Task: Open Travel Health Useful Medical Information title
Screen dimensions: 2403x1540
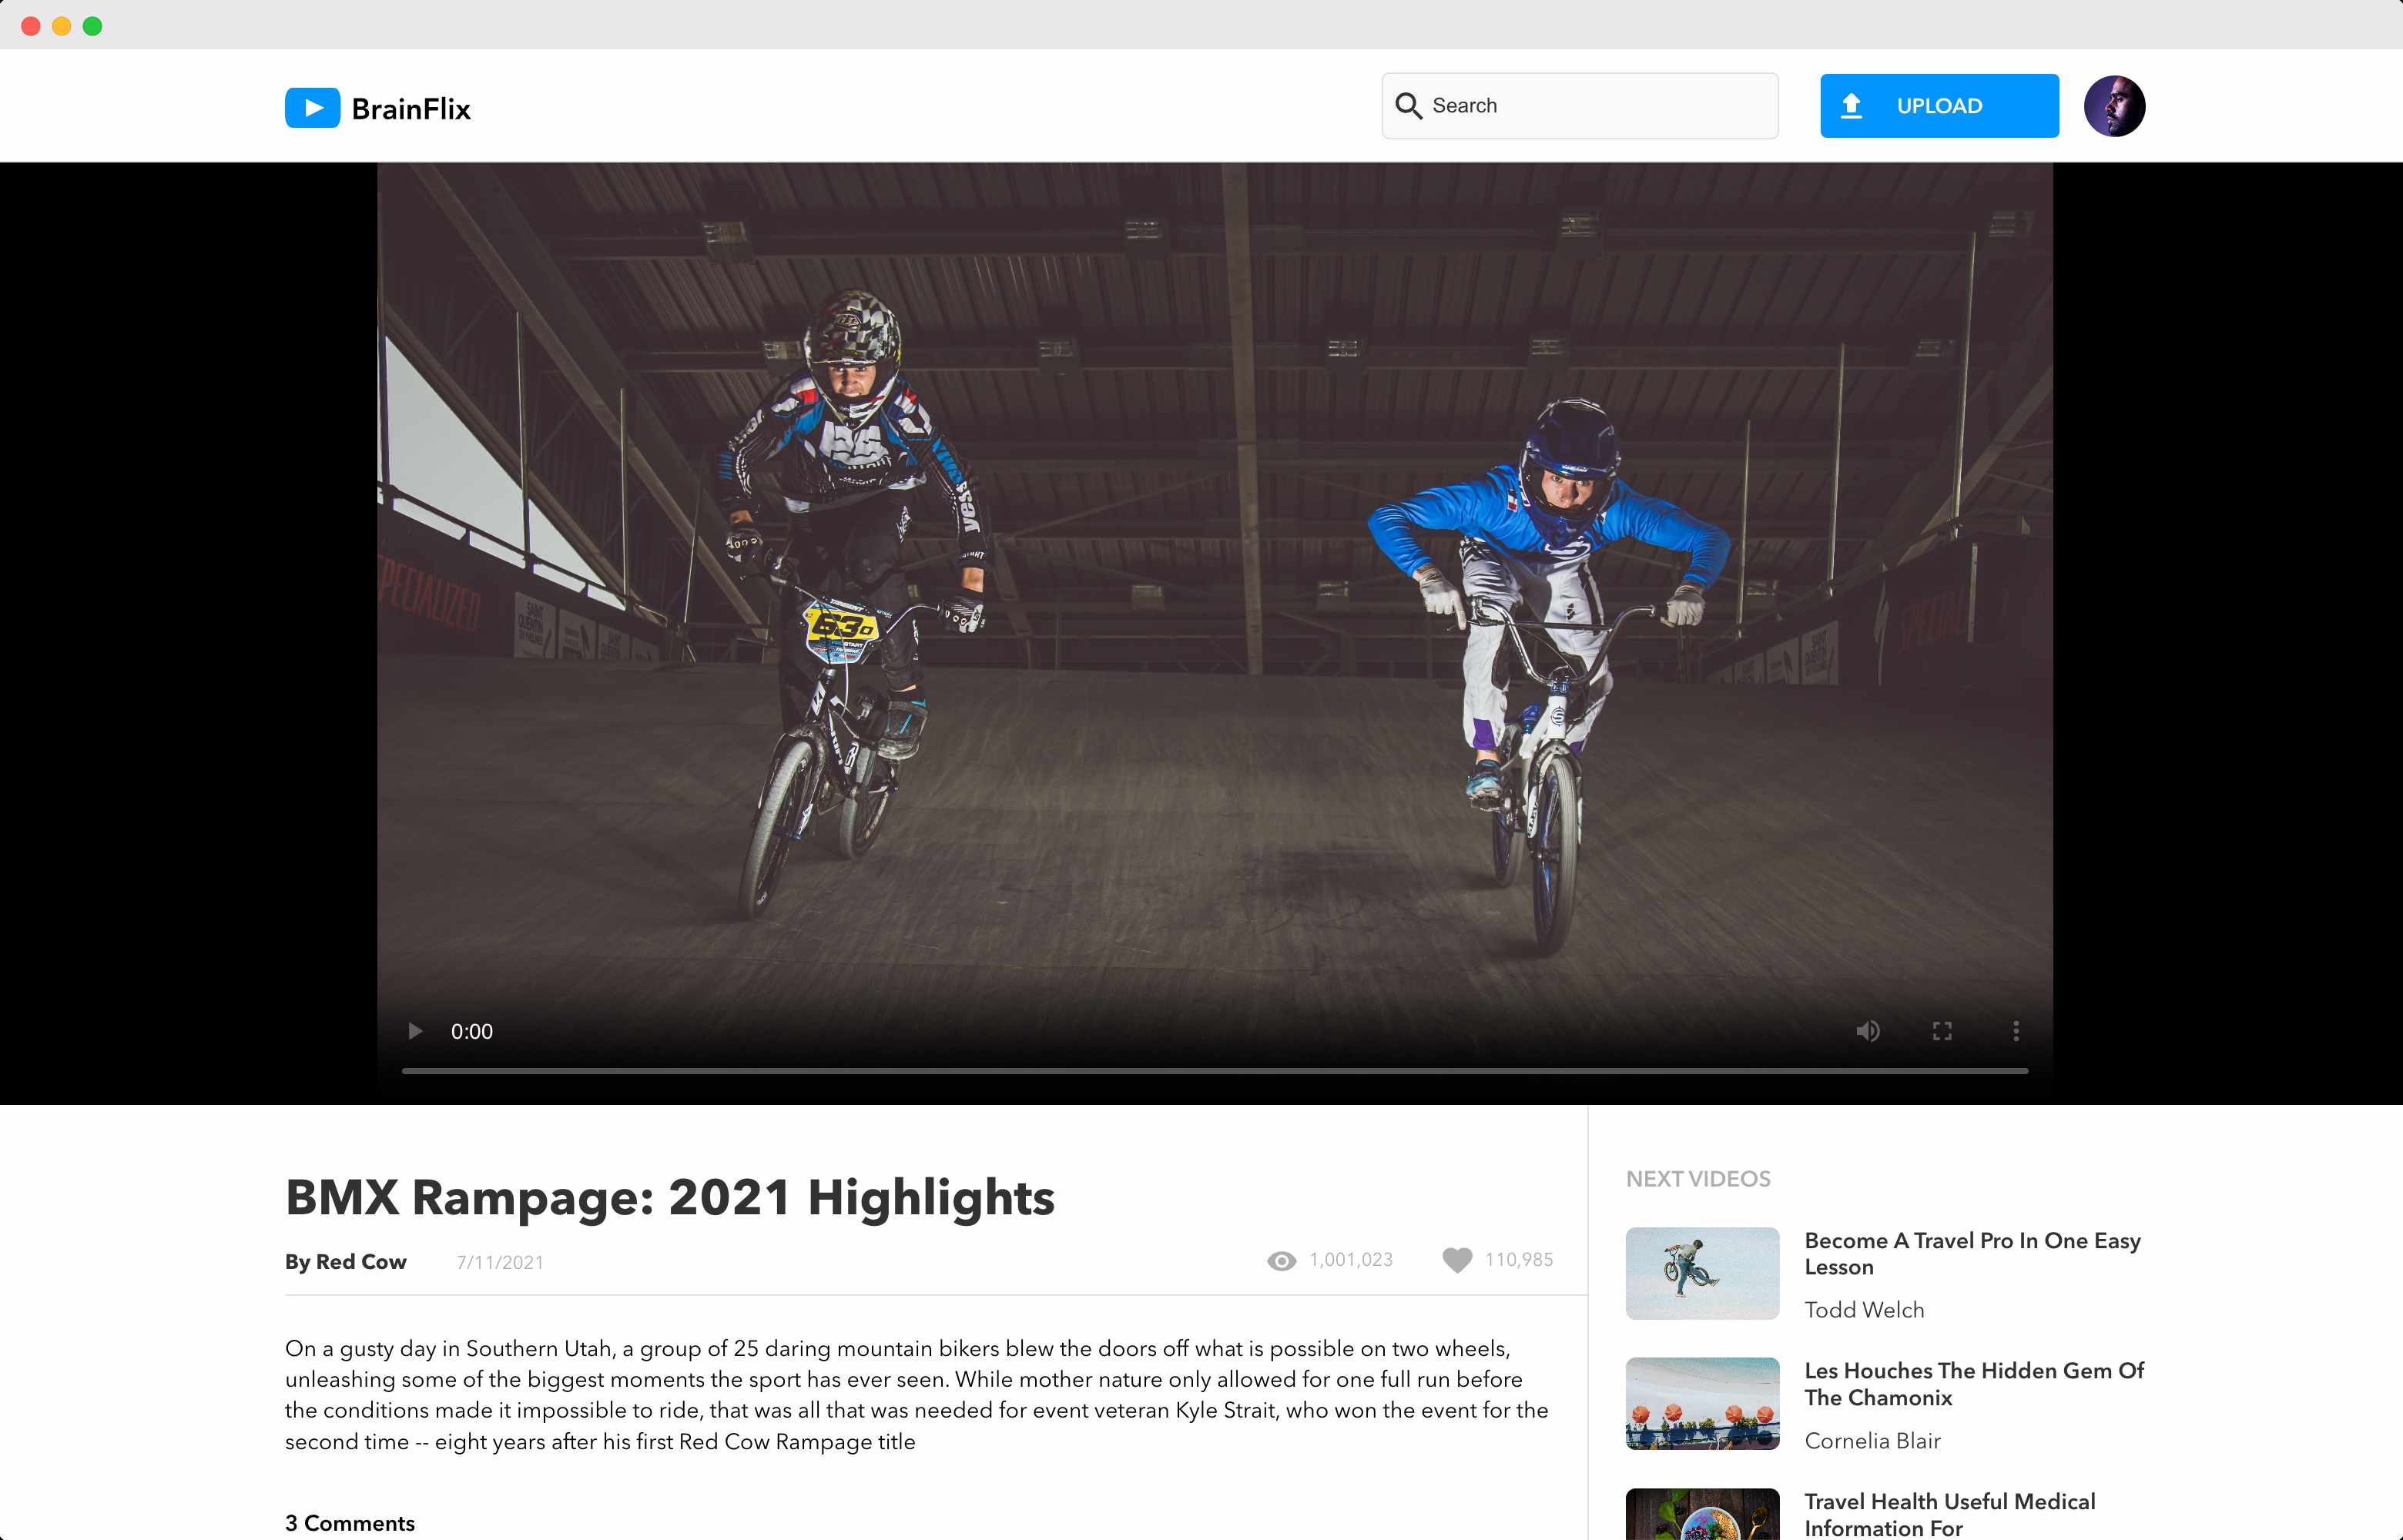Action: [1949, 1514]
